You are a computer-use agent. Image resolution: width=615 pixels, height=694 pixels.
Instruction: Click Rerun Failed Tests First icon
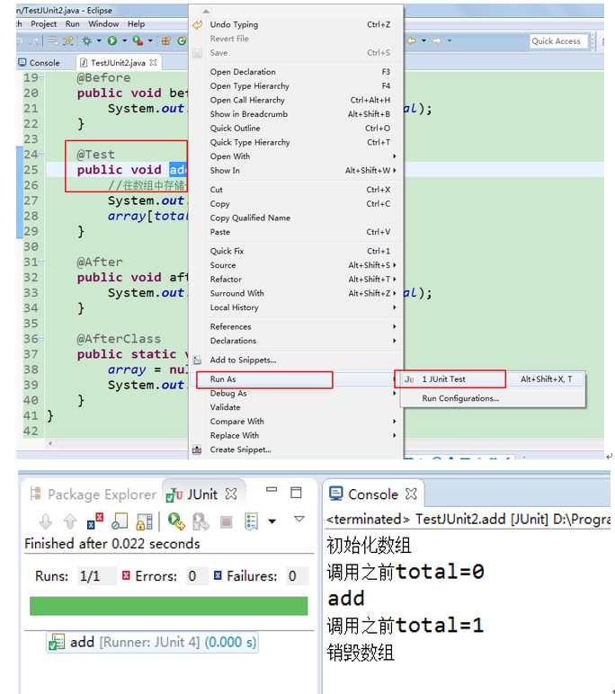point(201,521)
